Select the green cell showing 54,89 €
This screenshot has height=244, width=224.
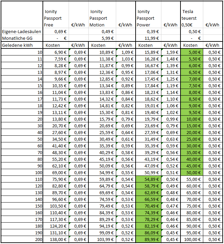(x=148, y=179)
